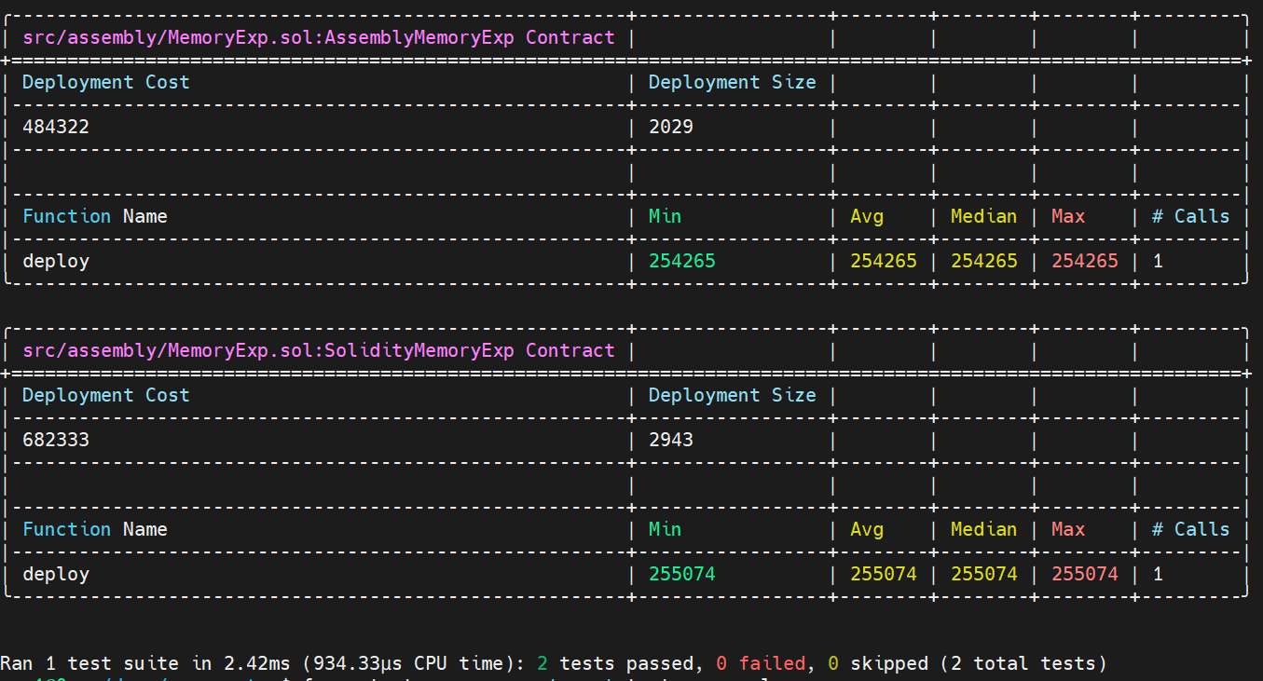The image size is (1263, 681).
Task: Click the # Calls header in SolidityMemoryExp table
Action: (x=1191, y=529)
